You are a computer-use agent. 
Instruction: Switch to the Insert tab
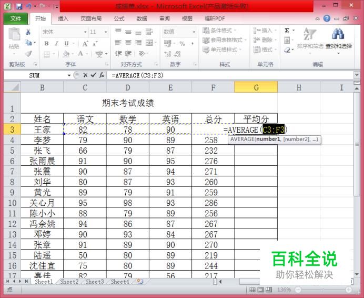tap(63, 18)
